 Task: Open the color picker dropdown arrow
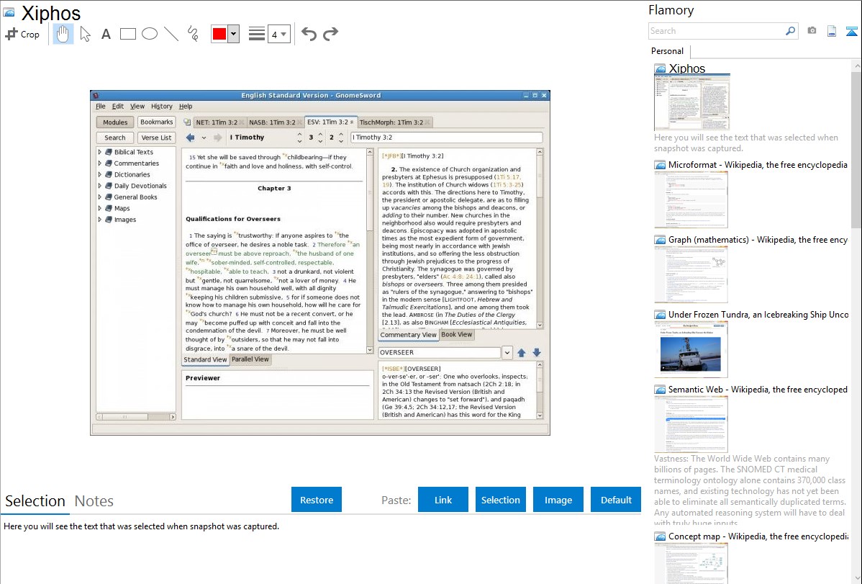coord(234,34)
